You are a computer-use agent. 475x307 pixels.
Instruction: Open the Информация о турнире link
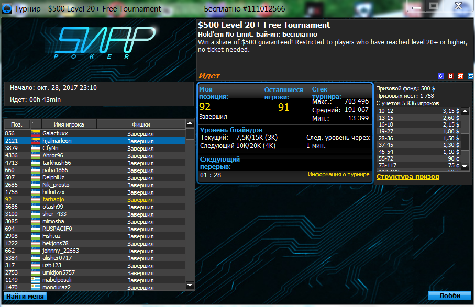click(339, 174)
